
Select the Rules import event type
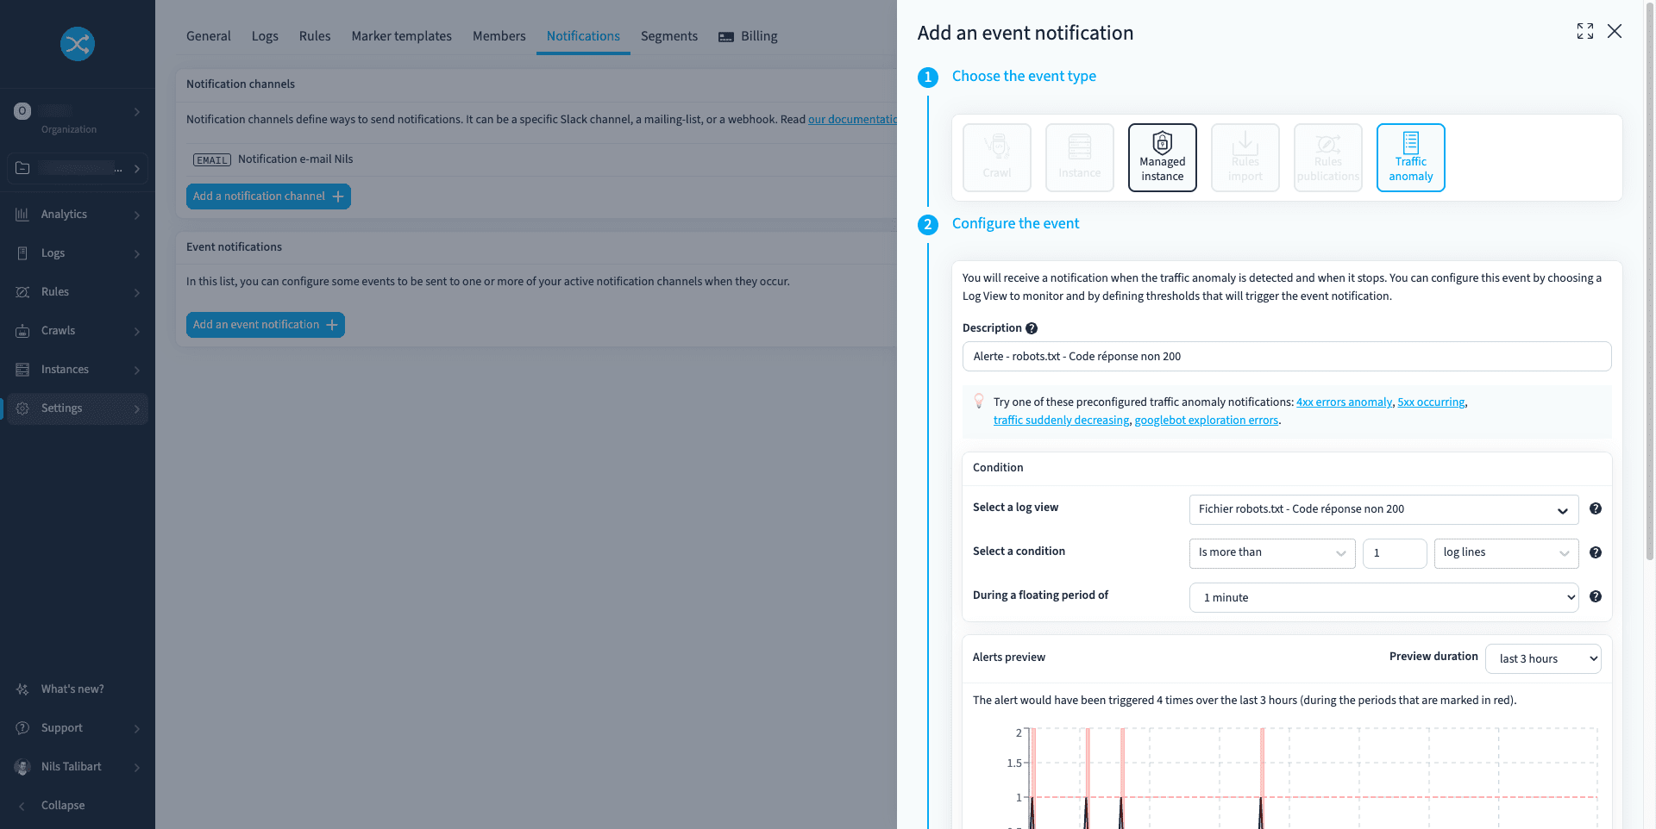[x=1245, y=158]
